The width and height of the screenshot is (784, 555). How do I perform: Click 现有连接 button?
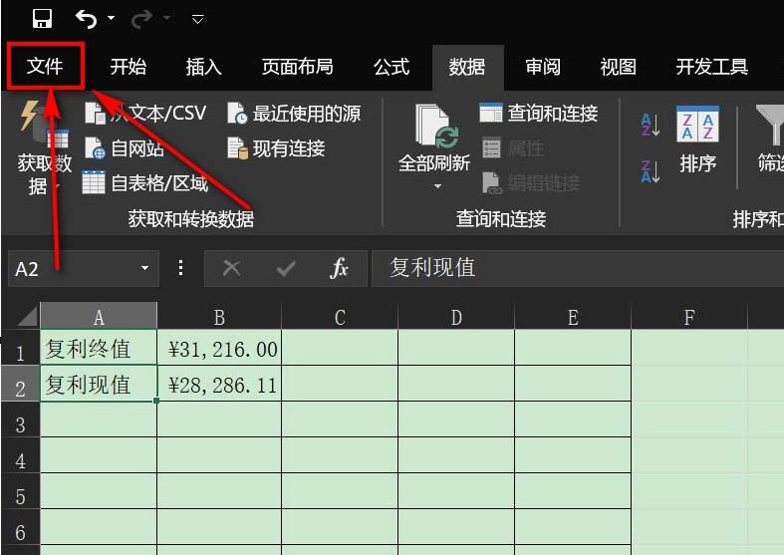pos(277,148)
